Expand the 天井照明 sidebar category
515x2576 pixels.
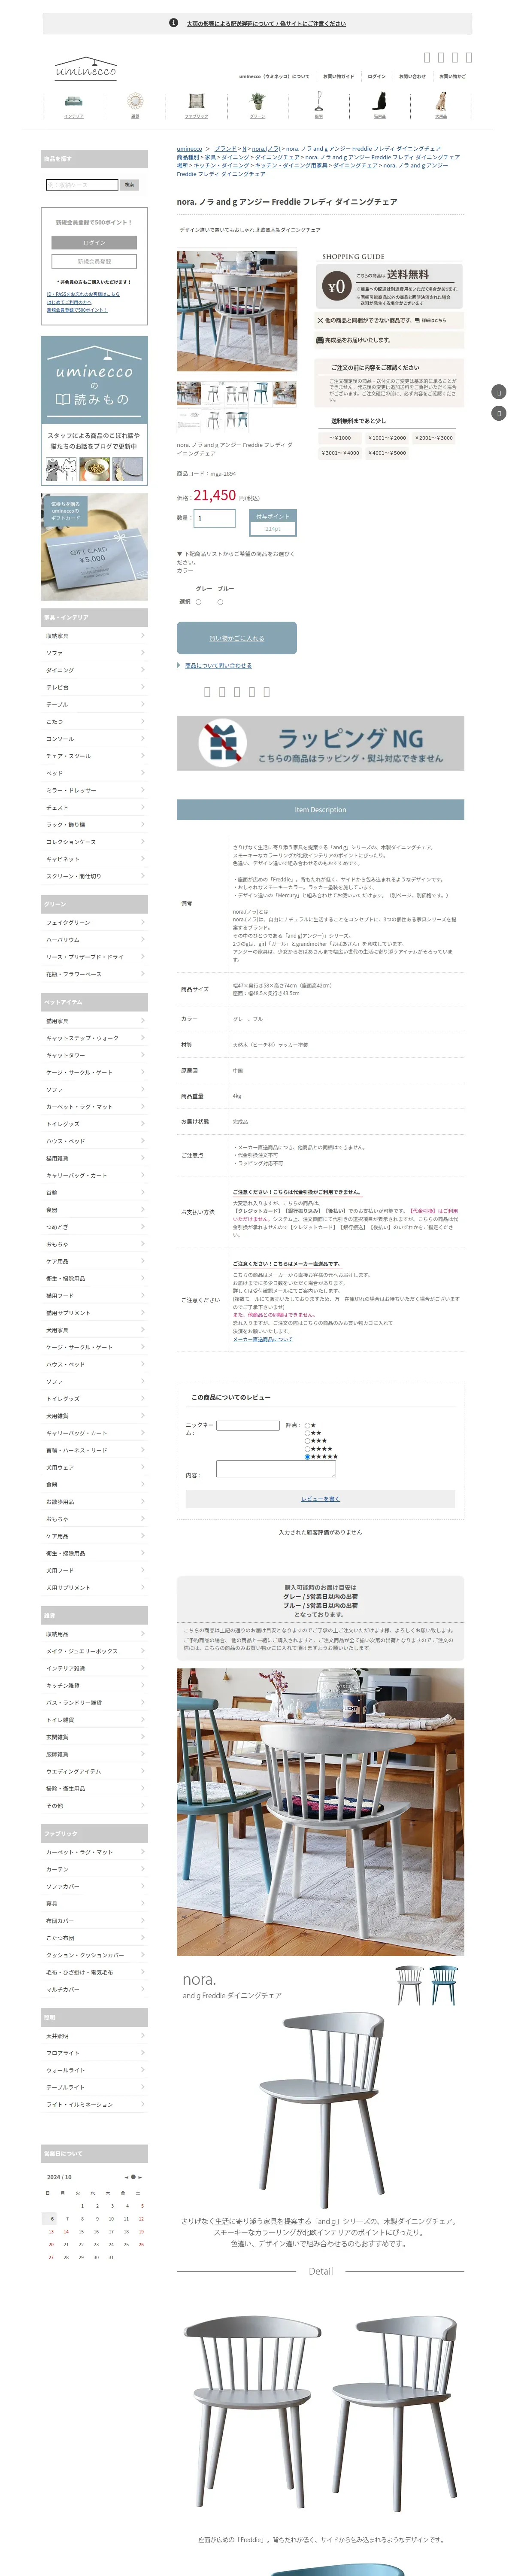(x=94, y=2036)
